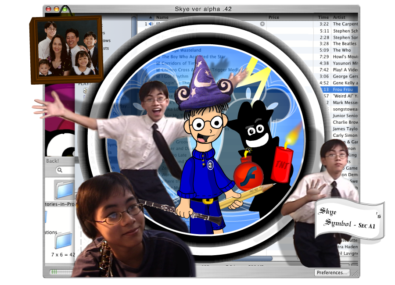
Task: Open the folder labeled 7 x 6 = 42
Action: [63, 241]
